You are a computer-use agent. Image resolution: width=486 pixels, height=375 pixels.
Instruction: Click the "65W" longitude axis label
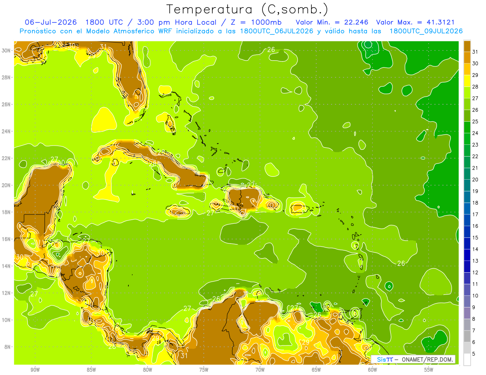(x=316, y=370)
